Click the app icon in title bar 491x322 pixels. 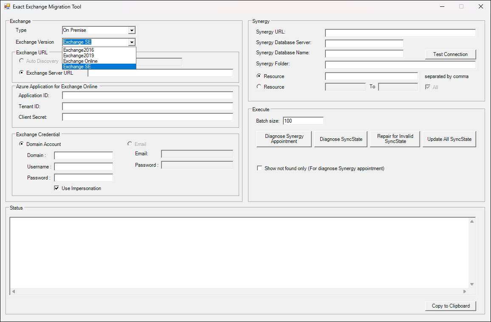click(x=7, y=7)
